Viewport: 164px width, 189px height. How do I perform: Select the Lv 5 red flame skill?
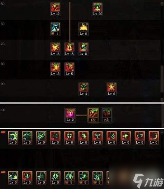tap(70, 69)
